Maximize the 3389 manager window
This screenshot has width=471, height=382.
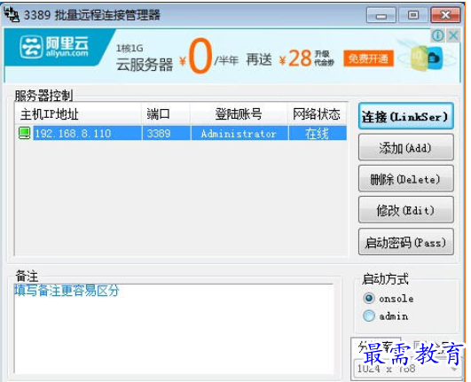click(x=413, y=15)
